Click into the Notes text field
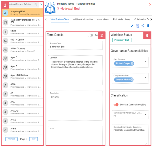Screen dimensions: 152x147 tap(75, 136)
